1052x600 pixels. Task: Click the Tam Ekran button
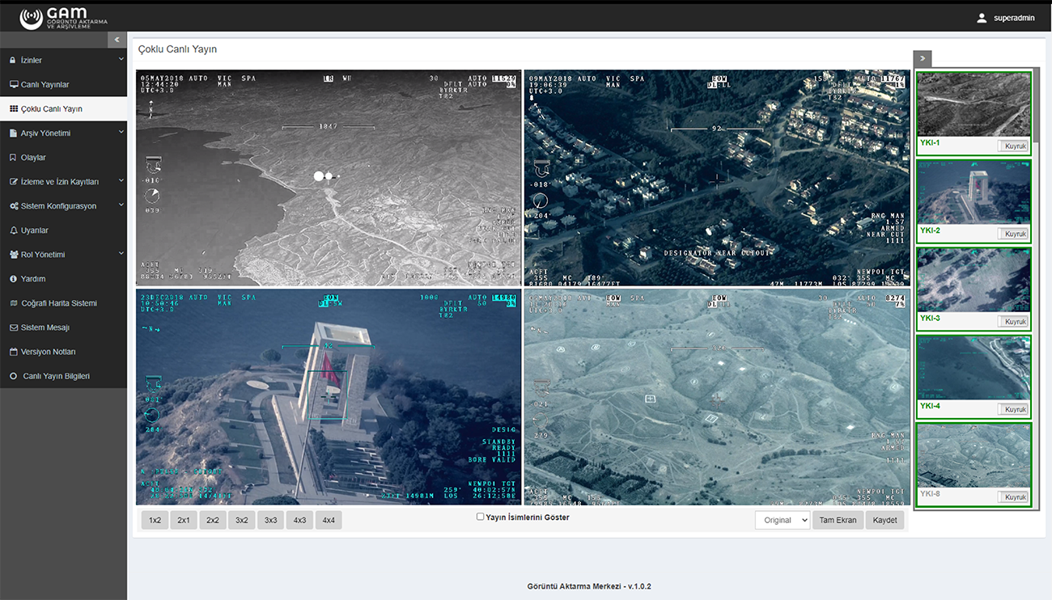pyautogui.click(x=838, y=520)
